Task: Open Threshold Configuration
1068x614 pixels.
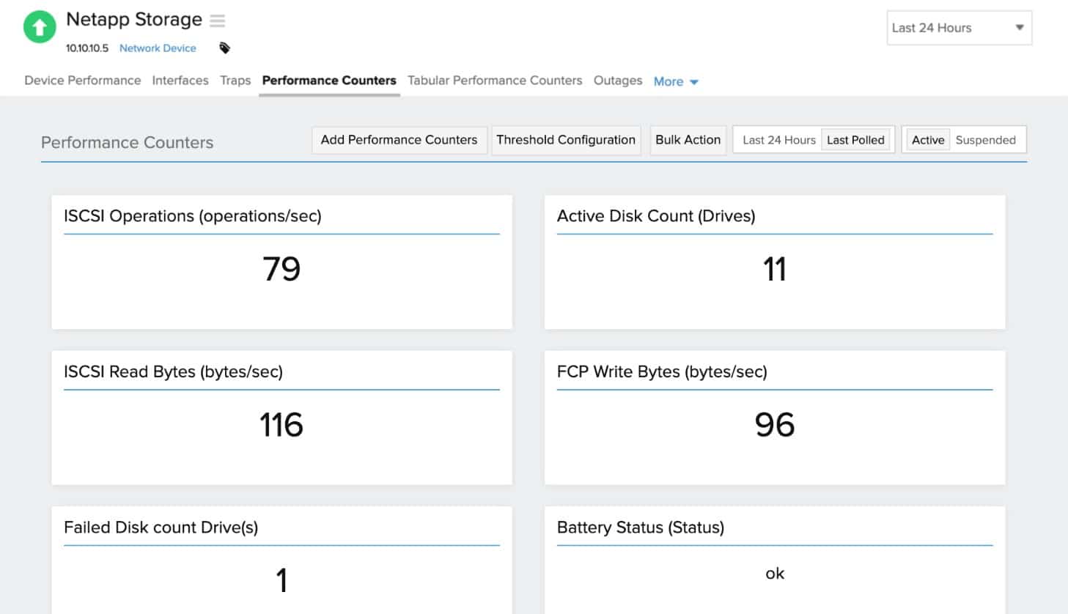Action: [x=566, y=140]
